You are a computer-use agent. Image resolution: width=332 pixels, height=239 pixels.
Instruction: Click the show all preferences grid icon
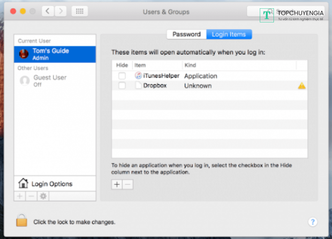tap(79, 11)
